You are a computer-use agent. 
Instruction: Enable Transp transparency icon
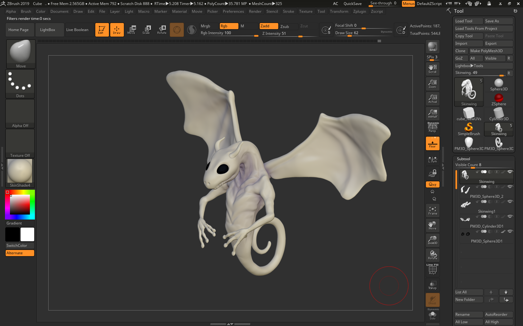[432, 285]
